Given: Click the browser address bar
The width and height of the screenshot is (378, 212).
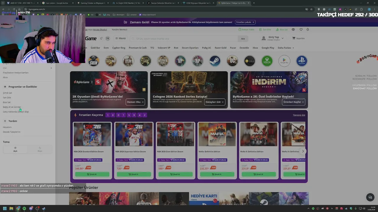Looking at the screenshot, I should point(165,9).
